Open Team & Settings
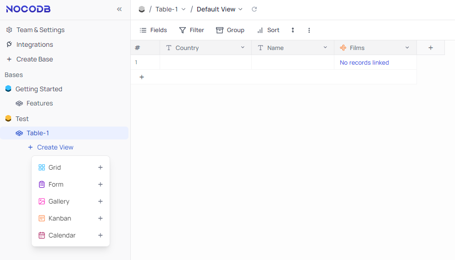The width and height of the screenshot is (455, 260). [40, 30]
